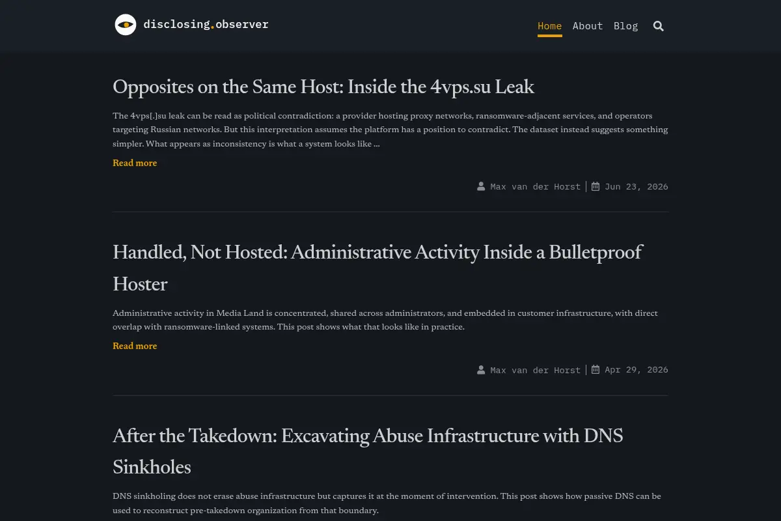Screen dimensions: 781x521
Task: Click author icon on 4vps.su post
Action: click(x=481, y=186)
